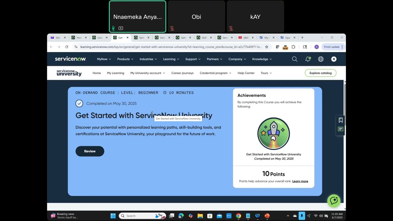Go to University Home

(97, 73)
